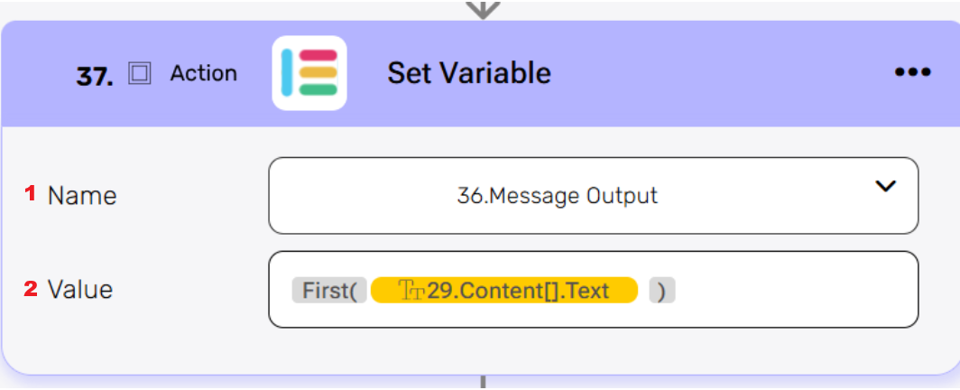This screenshot has width=960, height=390.
Task: Click the closing parenthesis token
Action: (x=662, y=291)
